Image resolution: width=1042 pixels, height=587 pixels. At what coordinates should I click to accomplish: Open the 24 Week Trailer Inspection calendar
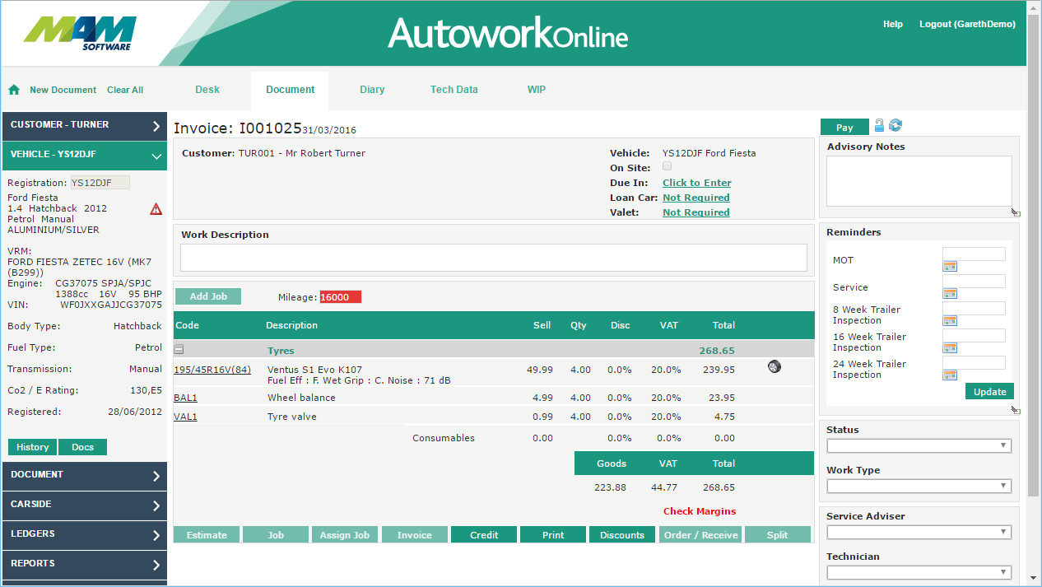(950, 375)
